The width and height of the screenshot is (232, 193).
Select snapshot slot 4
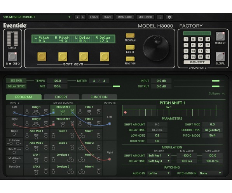[208, 39]
